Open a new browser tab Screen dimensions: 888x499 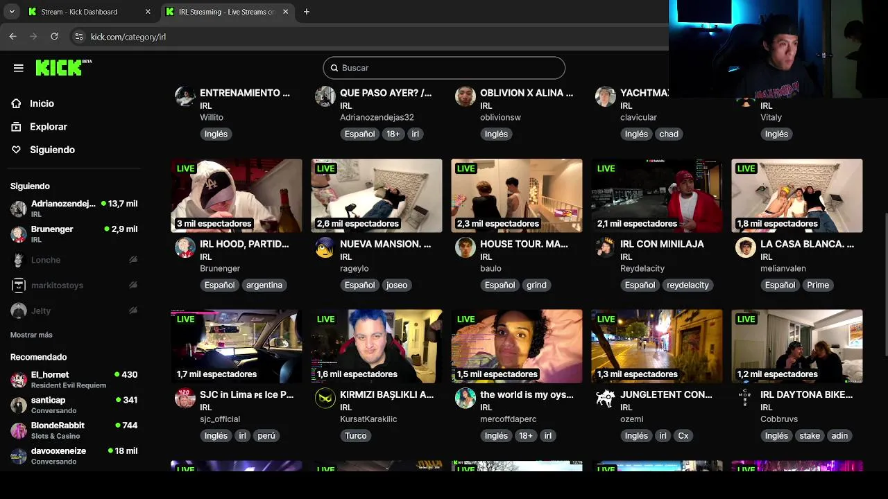(306, 12)
